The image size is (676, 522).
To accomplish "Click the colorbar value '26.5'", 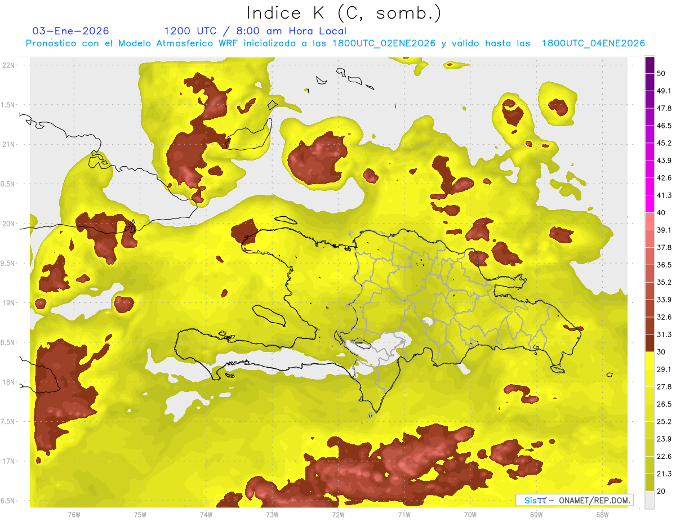I will [x=664, y=404].
